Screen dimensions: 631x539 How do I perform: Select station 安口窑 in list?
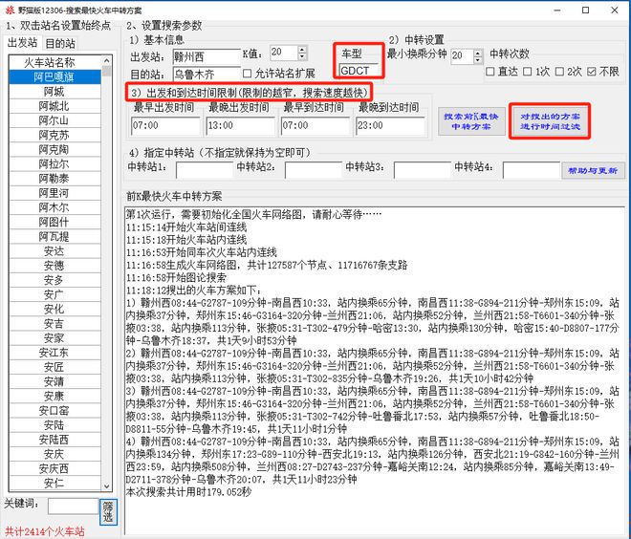54,410
